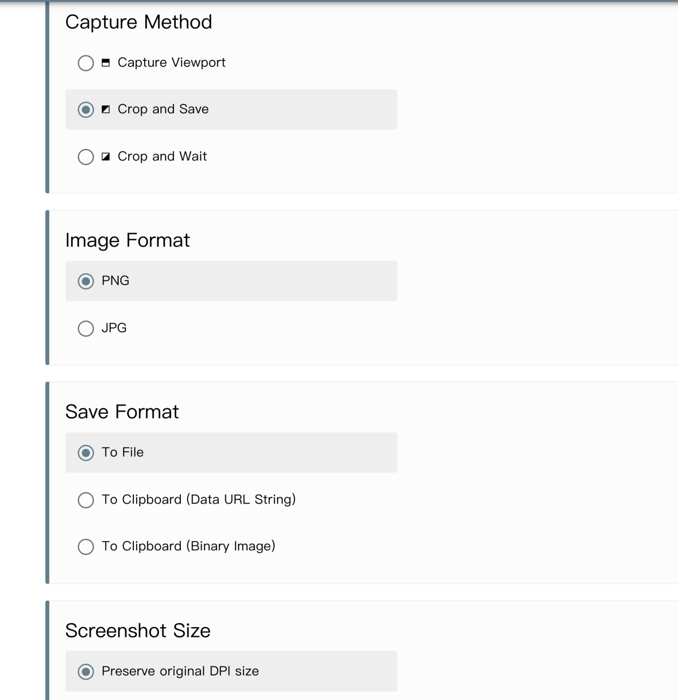Screen dimensions: 678x700
Task: Select the Crop and Save radio button
Action: [x=86, y=110]
